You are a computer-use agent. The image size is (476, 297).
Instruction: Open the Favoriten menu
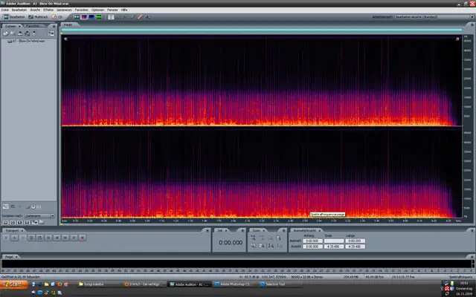83,10
